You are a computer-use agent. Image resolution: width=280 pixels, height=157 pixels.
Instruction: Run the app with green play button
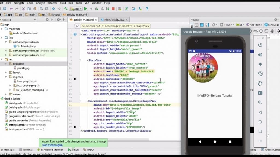coord(86,9)
